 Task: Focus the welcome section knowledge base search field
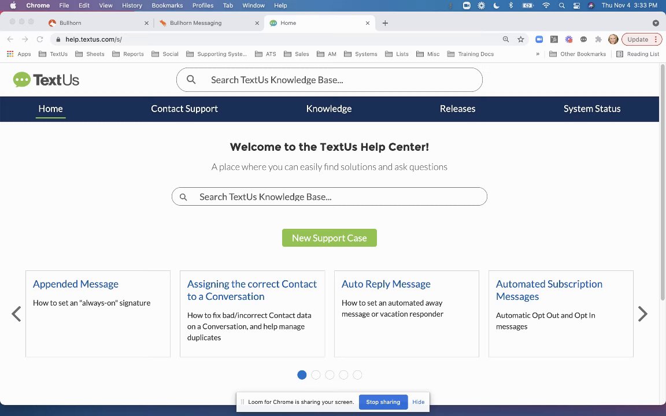(329, 196)
